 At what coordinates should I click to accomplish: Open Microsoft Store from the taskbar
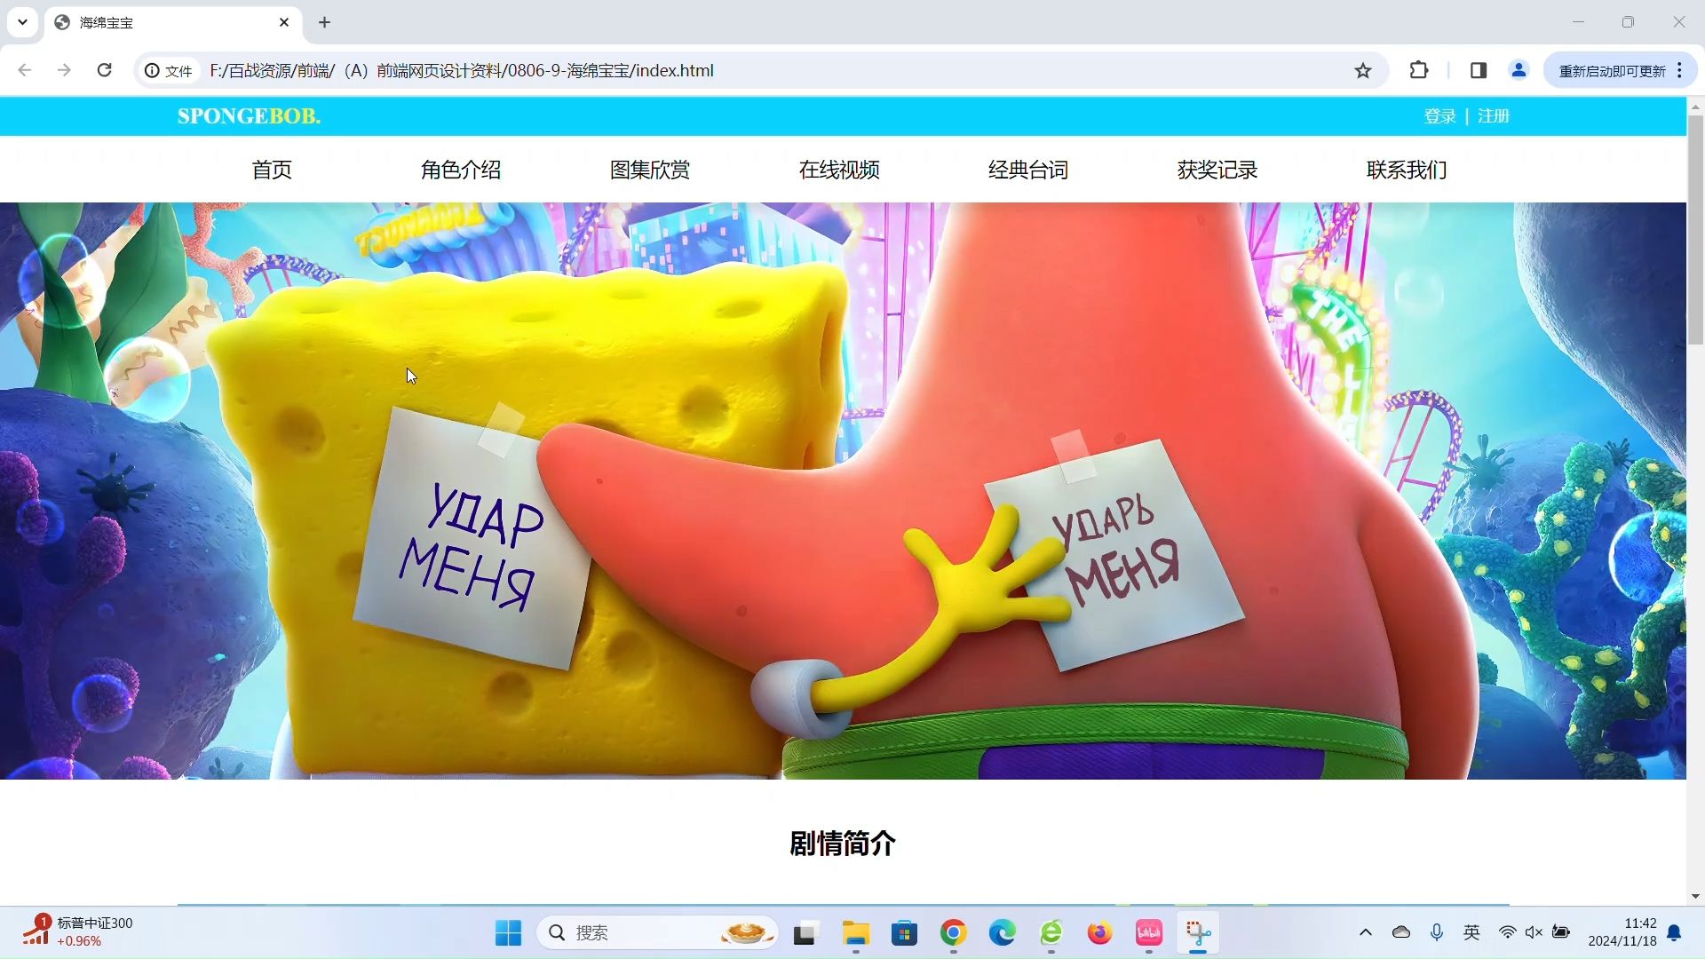coord(905,933)
